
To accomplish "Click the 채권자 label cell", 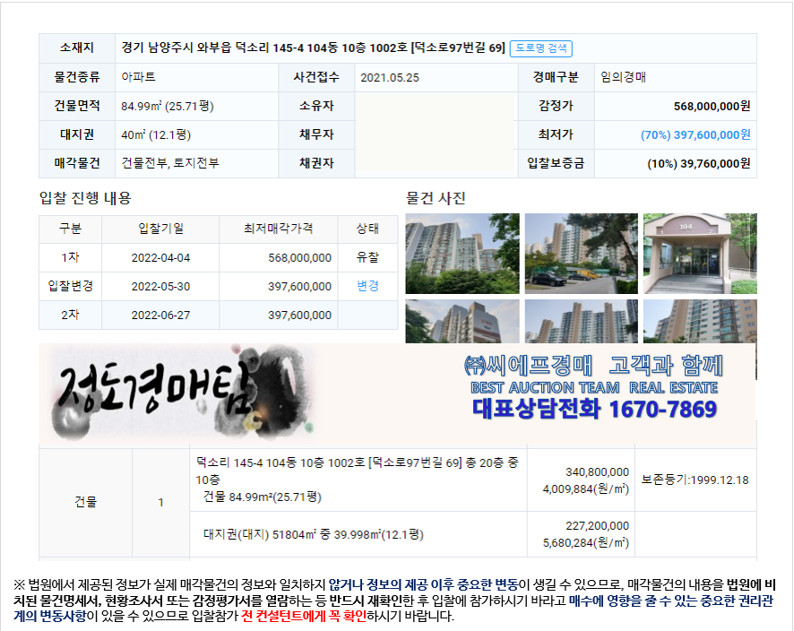I will click(x=316, y=163).
